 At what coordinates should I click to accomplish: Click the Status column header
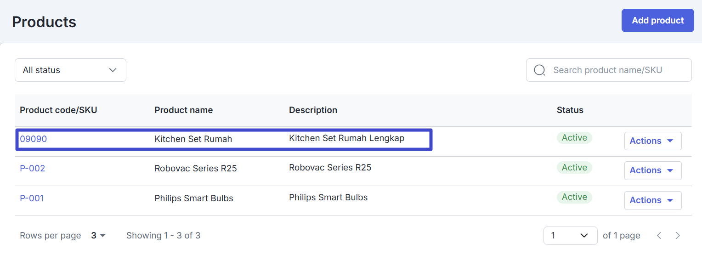(570, 110)
